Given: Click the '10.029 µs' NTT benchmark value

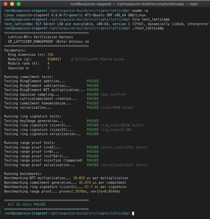Looking at the screenshot, I should pyautogui.click(x=82, y=178).
